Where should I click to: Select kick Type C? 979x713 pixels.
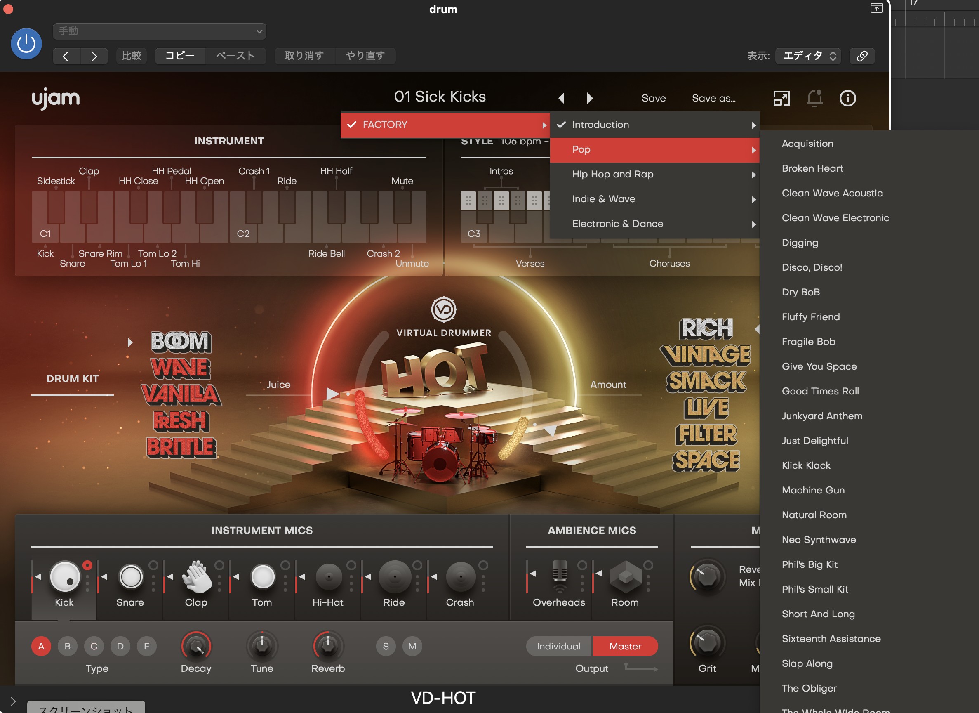pyautogui.click(x=94, y=646)
